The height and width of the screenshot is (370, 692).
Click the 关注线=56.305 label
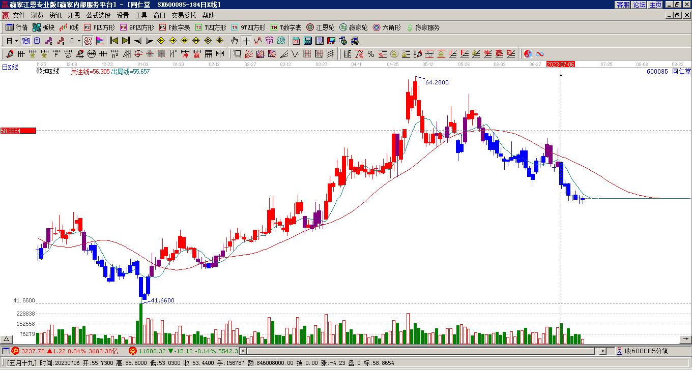click(90, 72)
